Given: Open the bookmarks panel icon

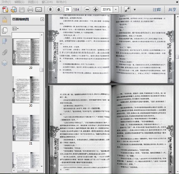Looking at the screenshot, I should tap(5, 41).
